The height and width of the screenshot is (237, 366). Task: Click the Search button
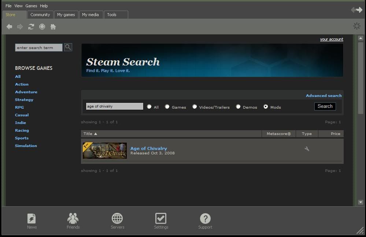click(325, 106)
